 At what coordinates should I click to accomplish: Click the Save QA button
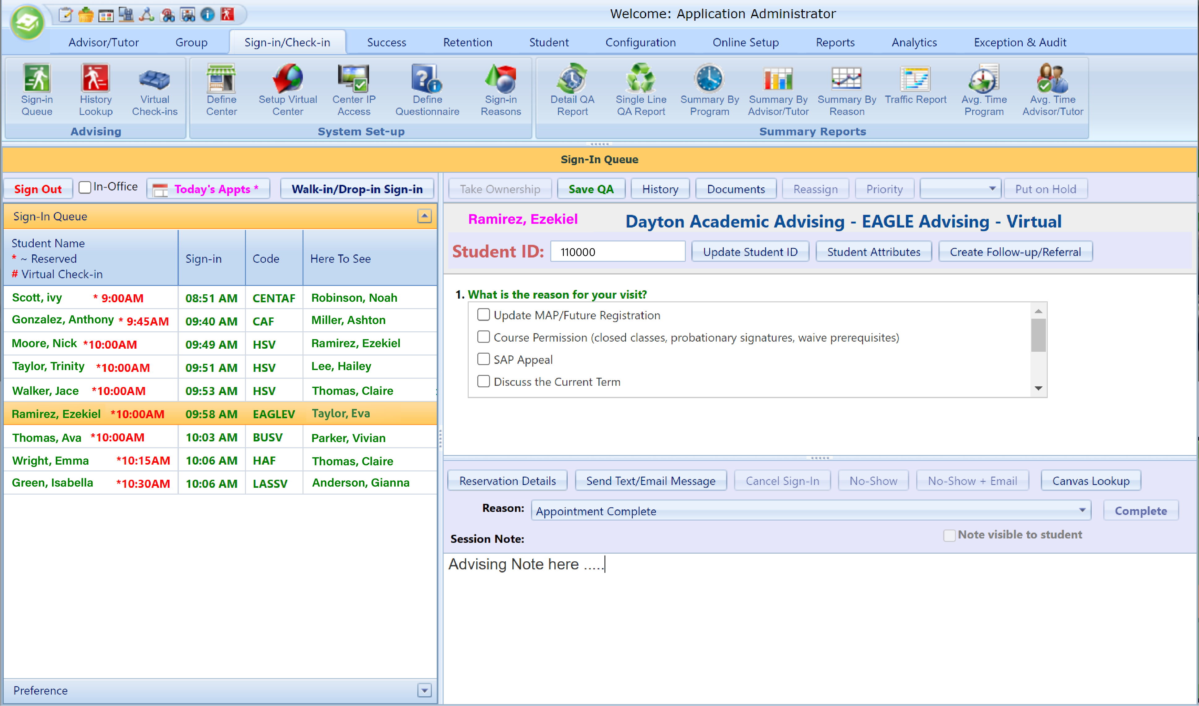[591, 189]
